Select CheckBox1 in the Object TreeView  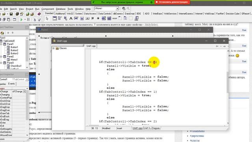pyautogui.click(x=16, y=66)
